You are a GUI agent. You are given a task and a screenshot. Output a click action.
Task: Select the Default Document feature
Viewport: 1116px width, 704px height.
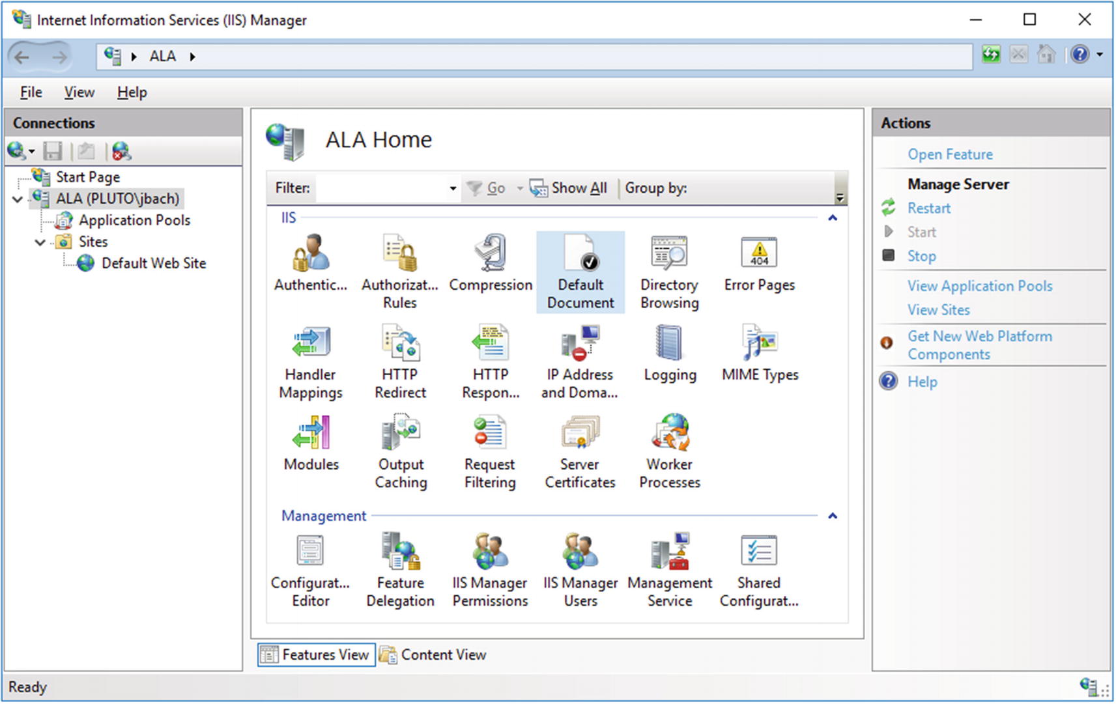tap(580, 272)
